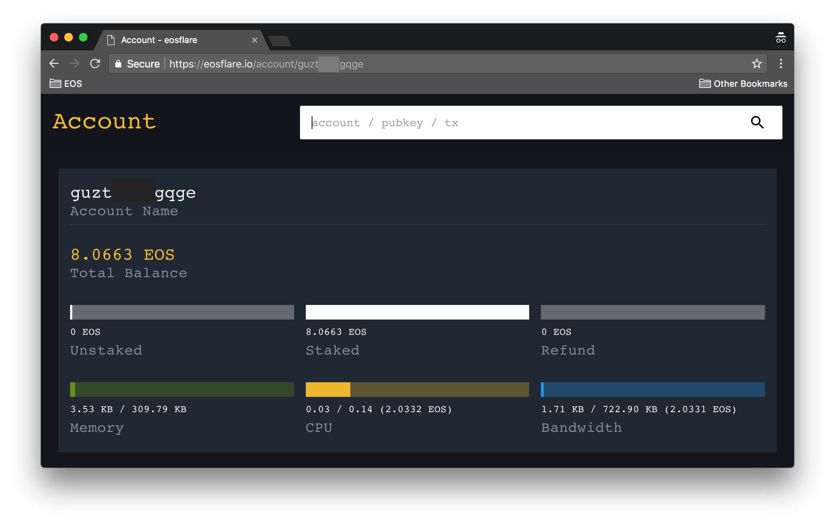
Task: Click the browser forward arrow
Action: (x=74, y=64)
